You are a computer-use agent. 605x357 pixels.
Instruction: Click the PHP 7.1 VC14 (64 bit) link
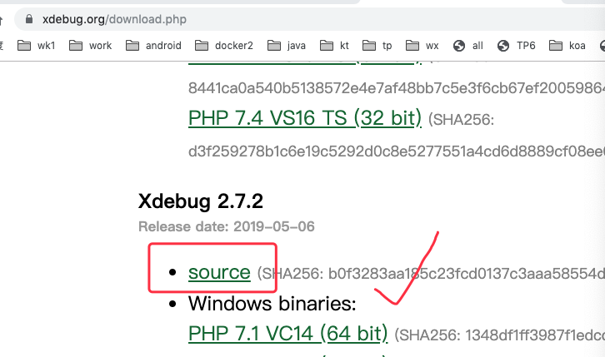pos(287,334)
